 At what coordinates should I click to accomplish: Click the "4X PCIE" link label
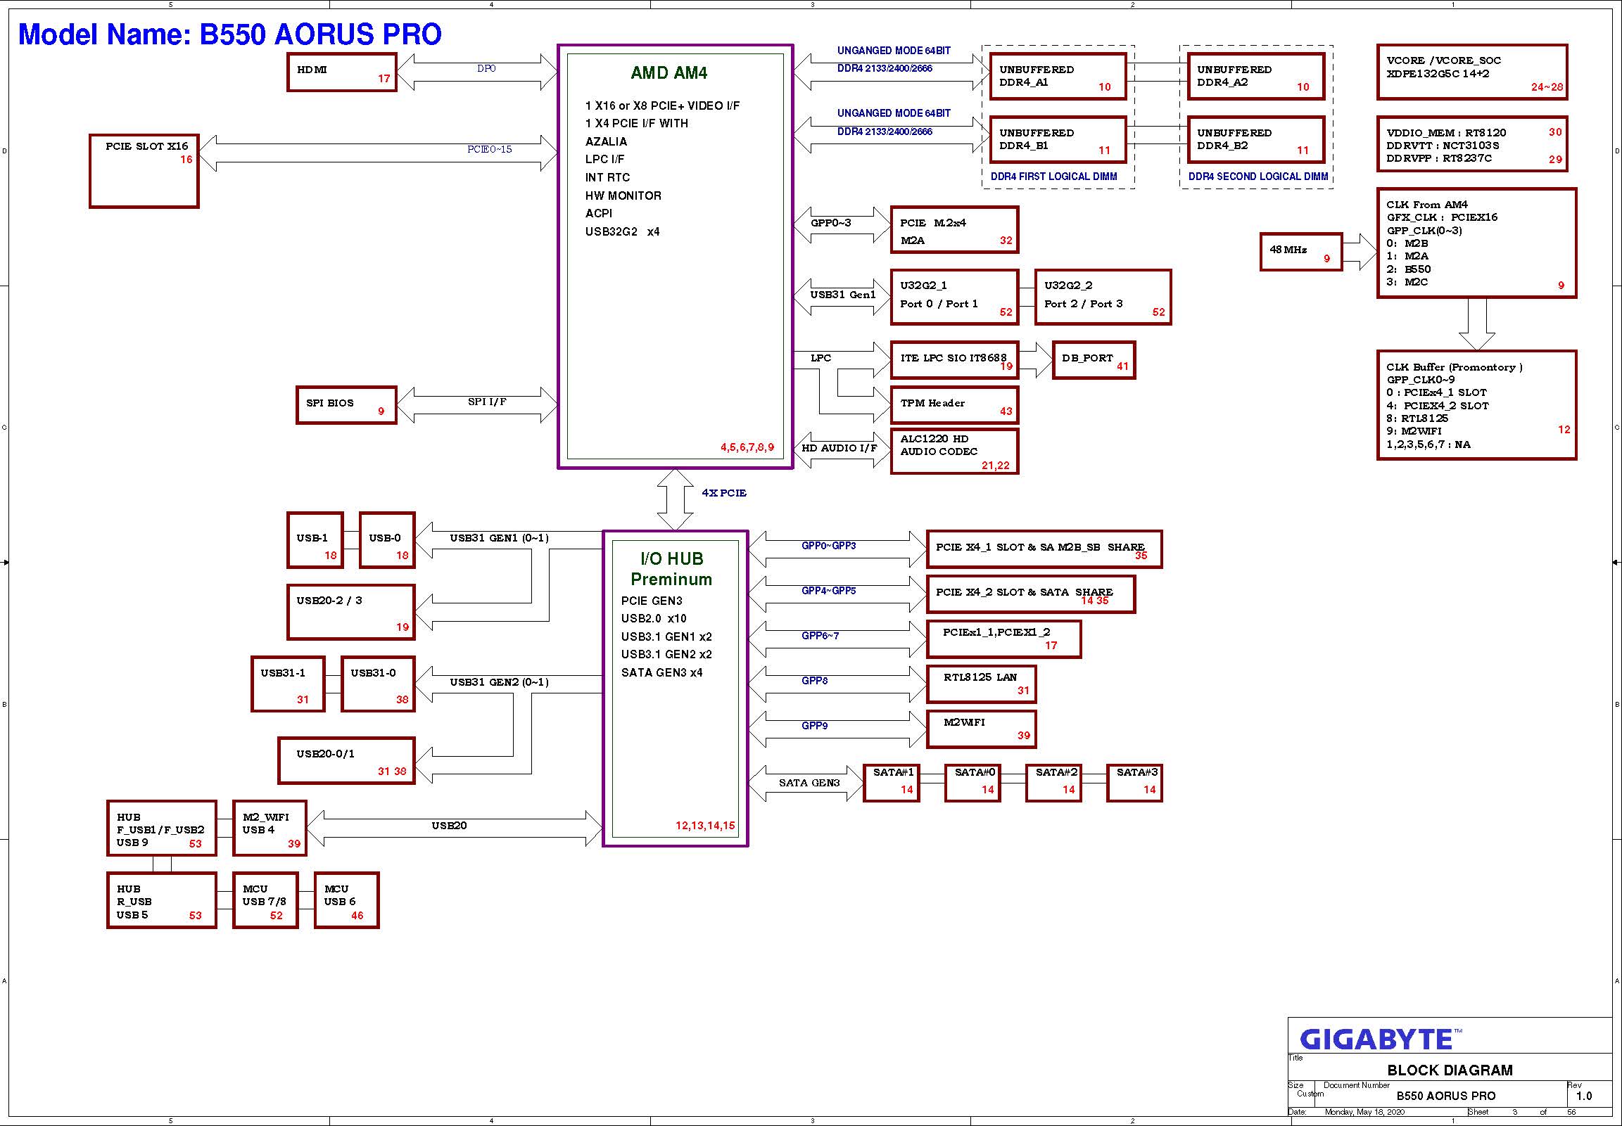tap(724, 493)
